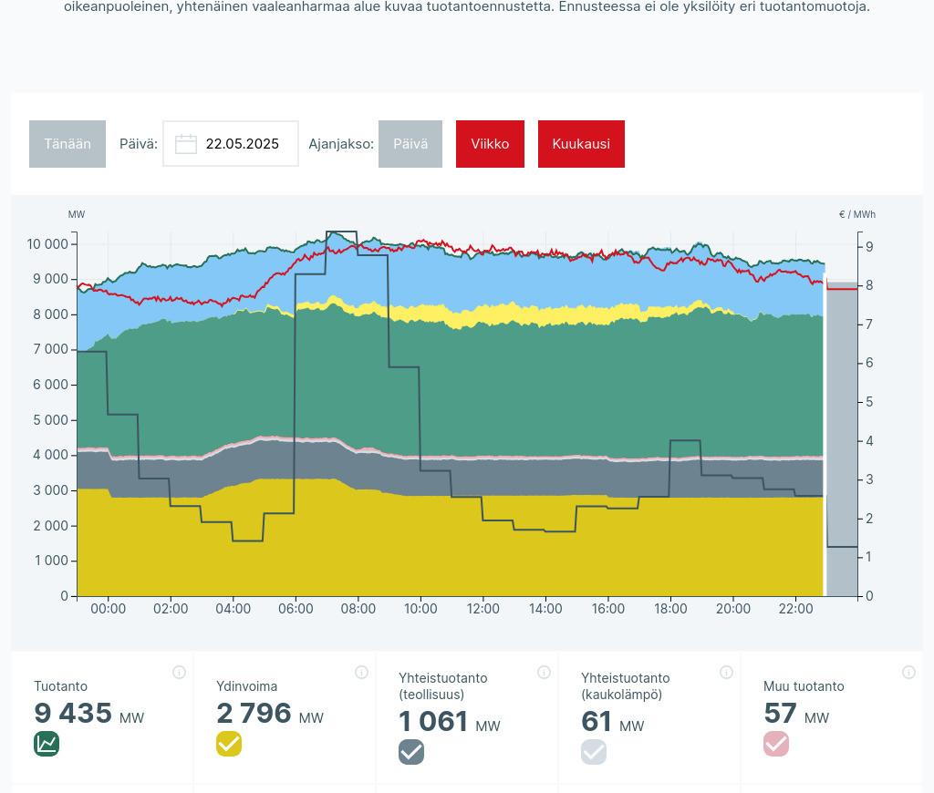Toggle the Yhteistuotanto (kaukolämpö) checkbox
Viewport: 934px width, 793px height.
[594, 752]
